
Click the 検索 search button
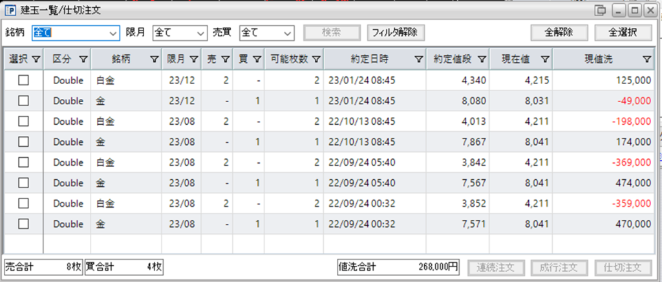[332, 32]
